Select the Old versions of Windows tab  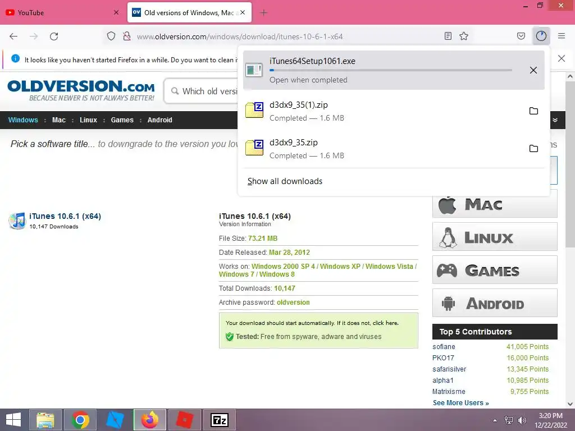pyautogui.click(x=190, y=12)
